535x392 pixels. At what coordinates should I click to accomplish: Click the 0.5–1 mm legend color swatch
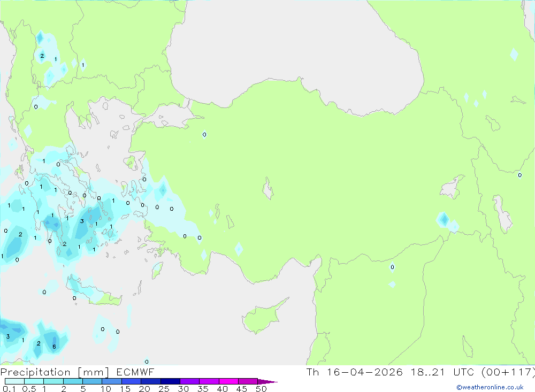(34, 381)
